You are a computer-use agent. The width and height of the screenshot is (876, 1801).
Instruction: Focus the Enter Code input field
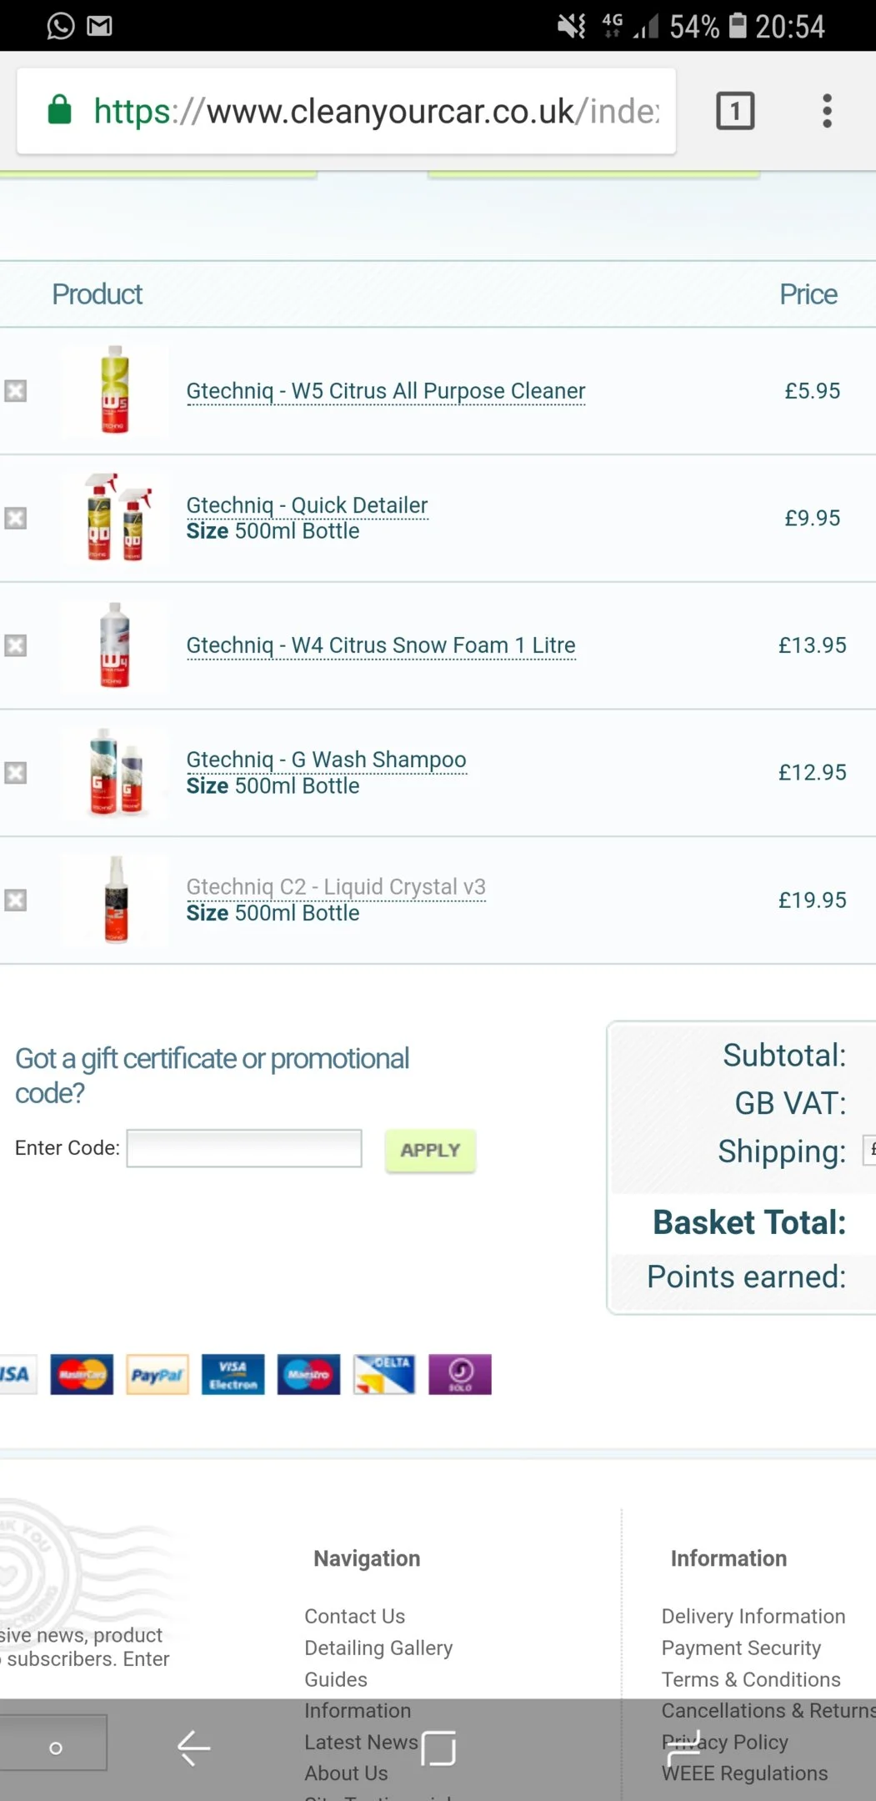point(244,1149)
